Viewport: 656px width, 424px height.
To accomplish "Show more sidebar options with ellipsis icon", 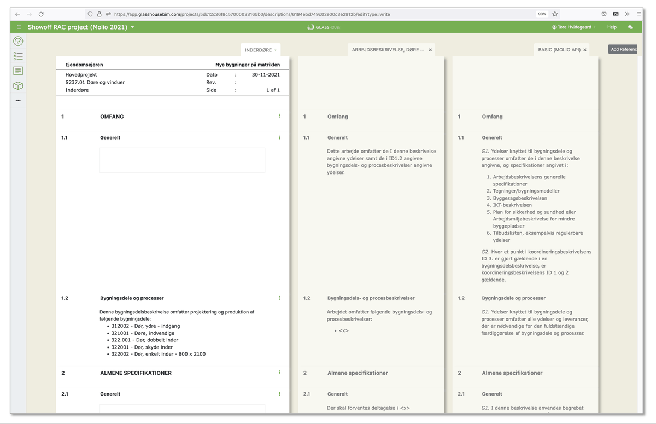I will point(18,100).
